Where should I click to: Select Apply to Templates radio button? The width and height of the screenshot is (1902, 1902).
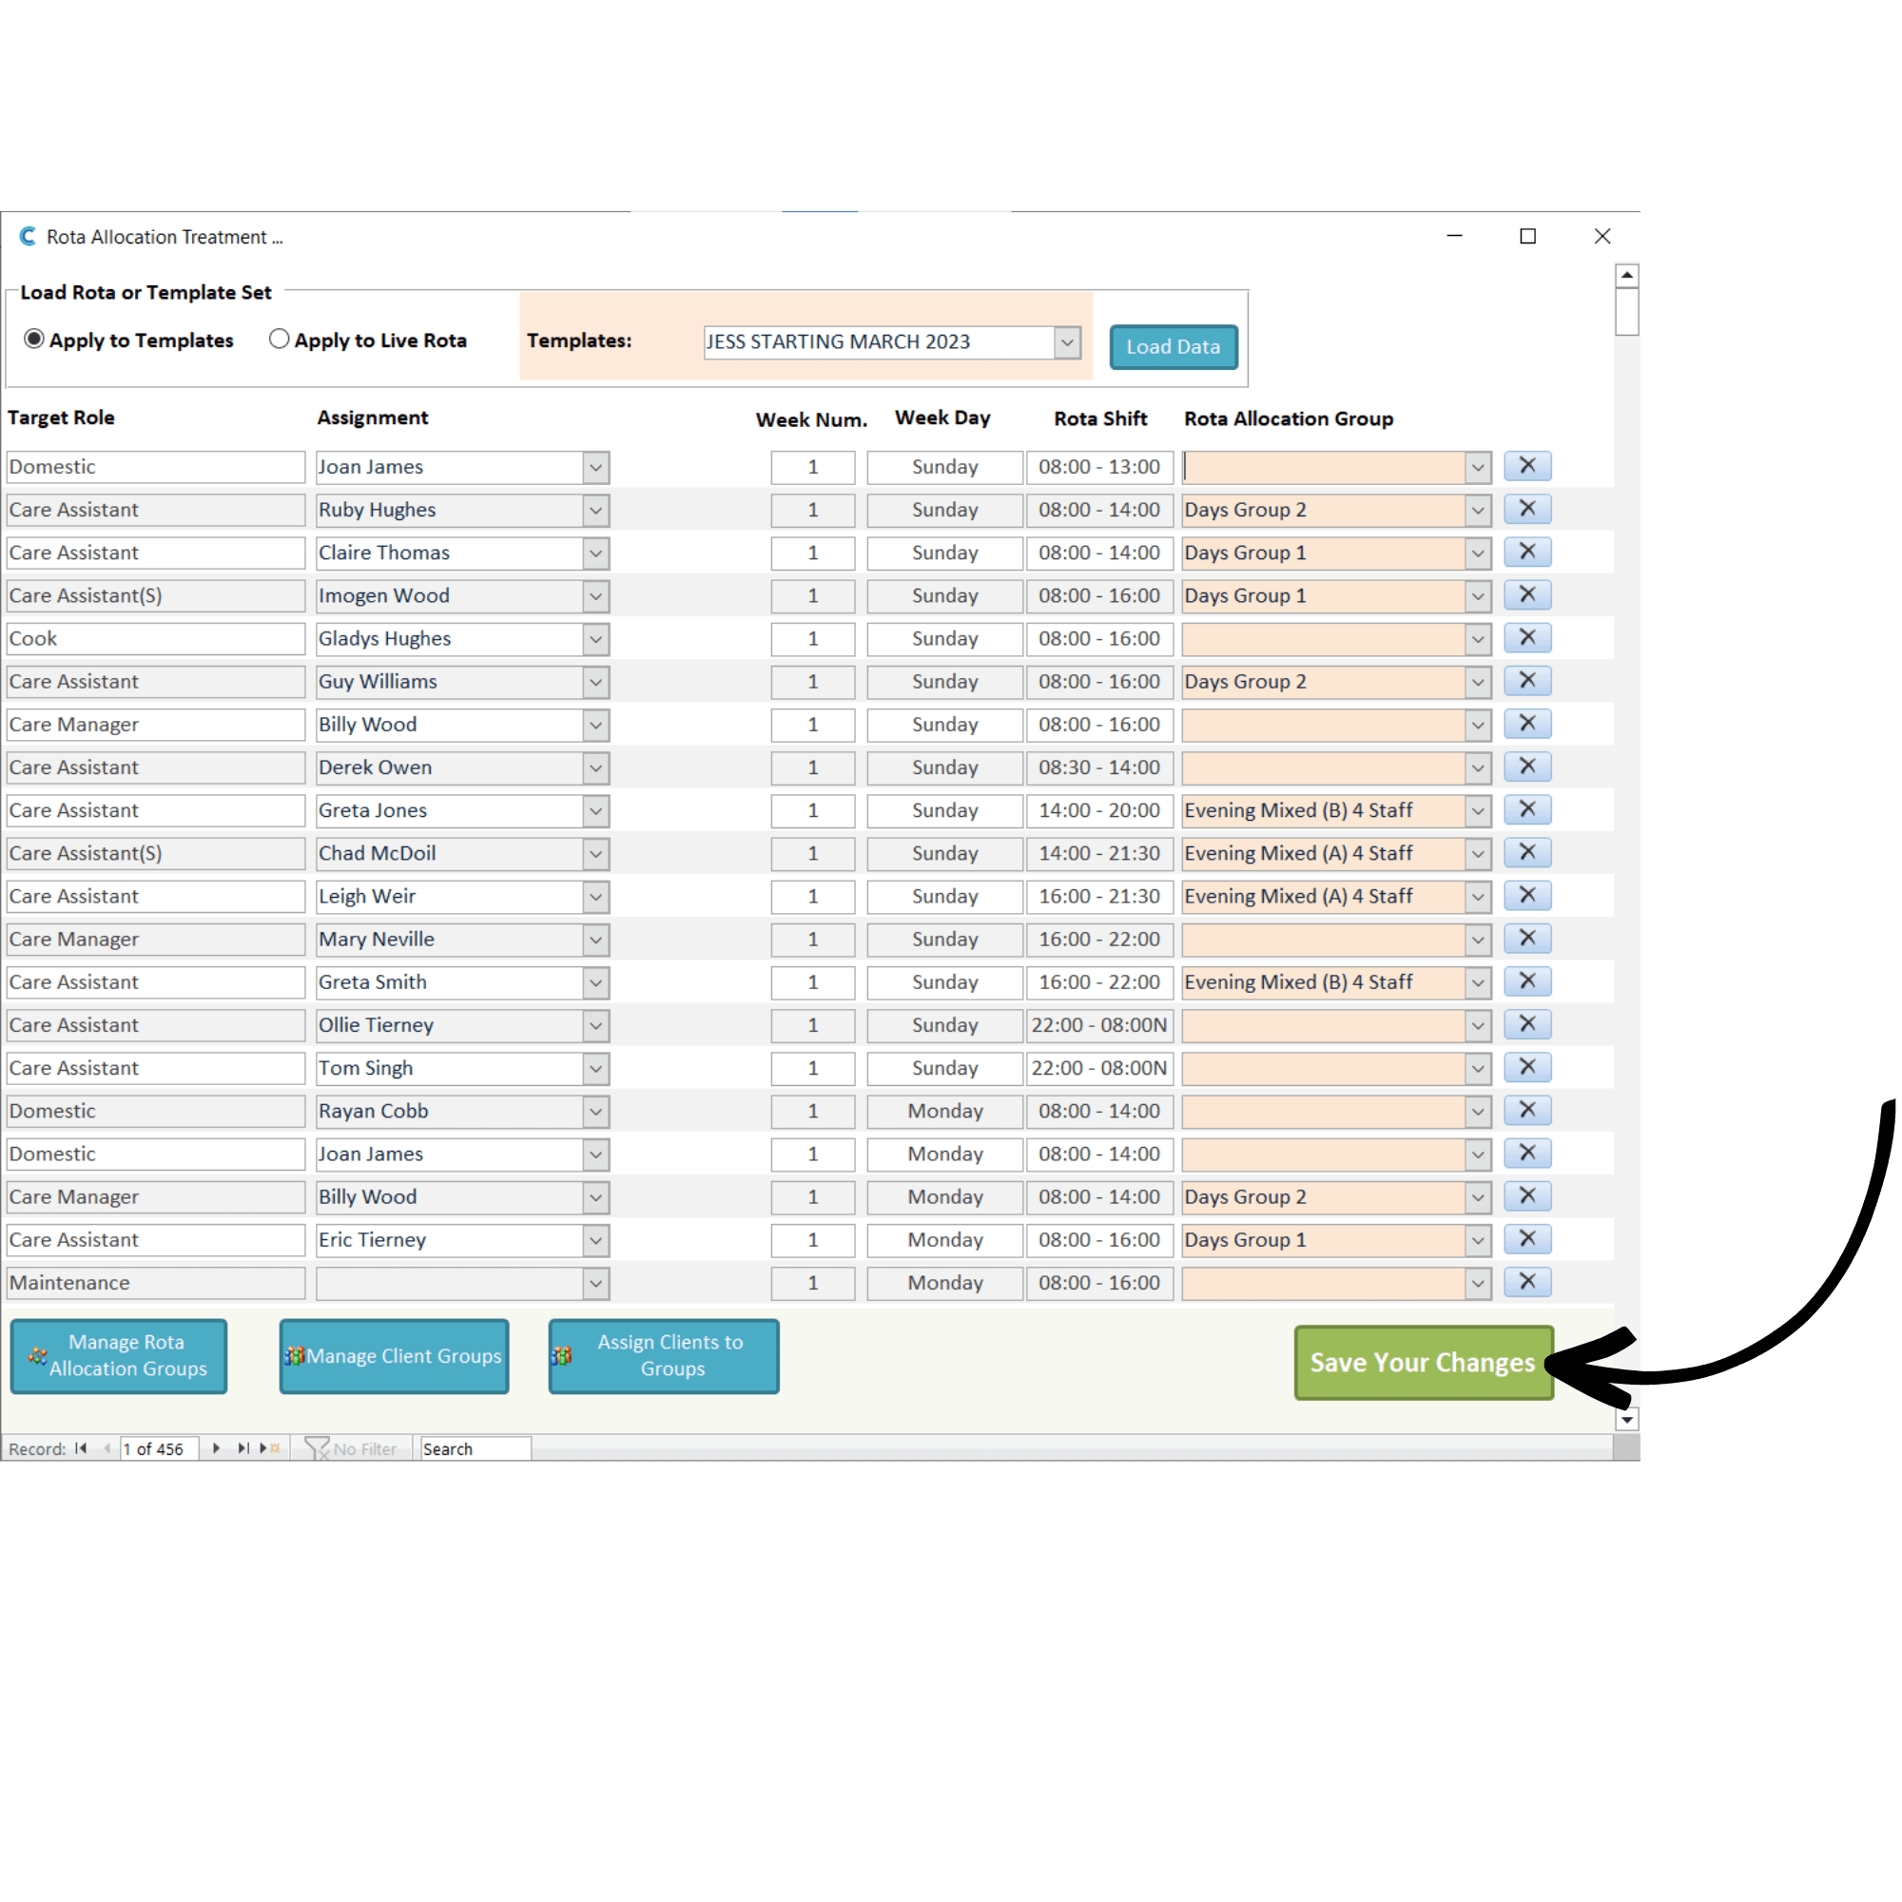coord(34,339)
